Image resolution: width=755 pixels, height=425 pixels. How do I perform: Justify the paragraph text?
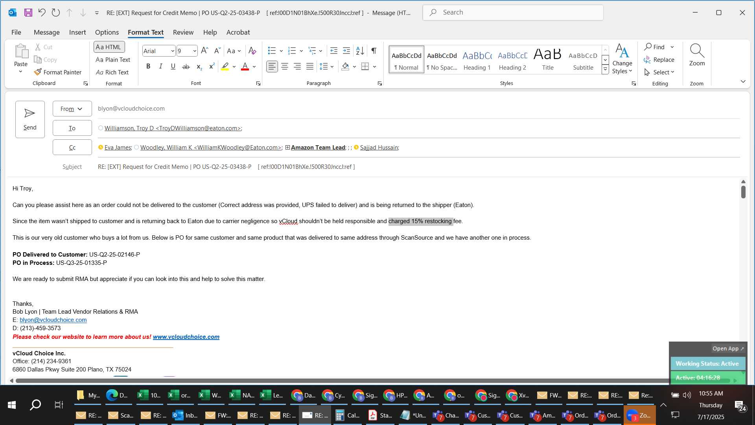point(310,67)
